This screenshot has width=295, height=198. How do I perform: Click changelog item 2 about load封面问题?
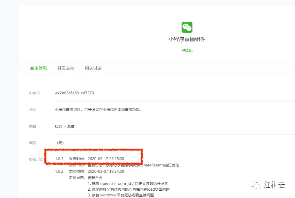(x=129, y=189)
